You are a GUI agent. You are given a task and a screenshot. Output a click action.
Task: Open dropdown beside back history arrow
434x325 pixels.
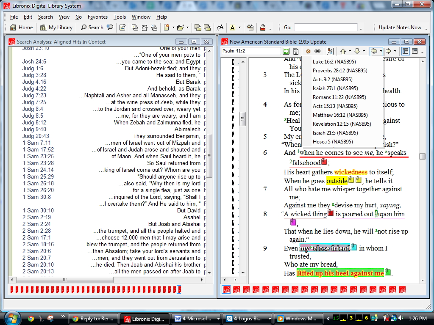click(x=381, y=51)
